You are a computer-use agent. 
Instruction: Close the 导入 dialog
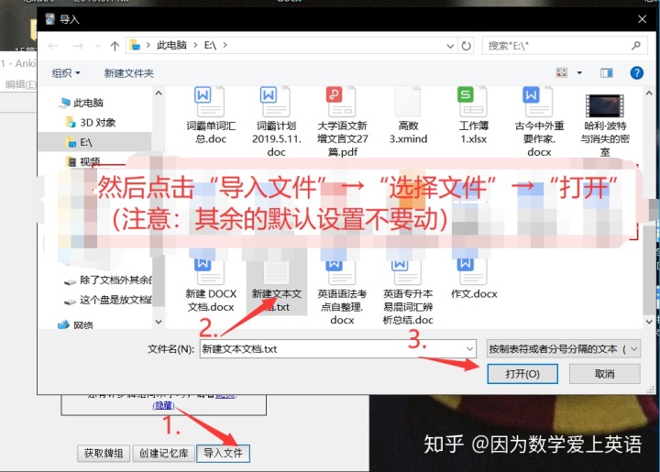pos(642,19)
